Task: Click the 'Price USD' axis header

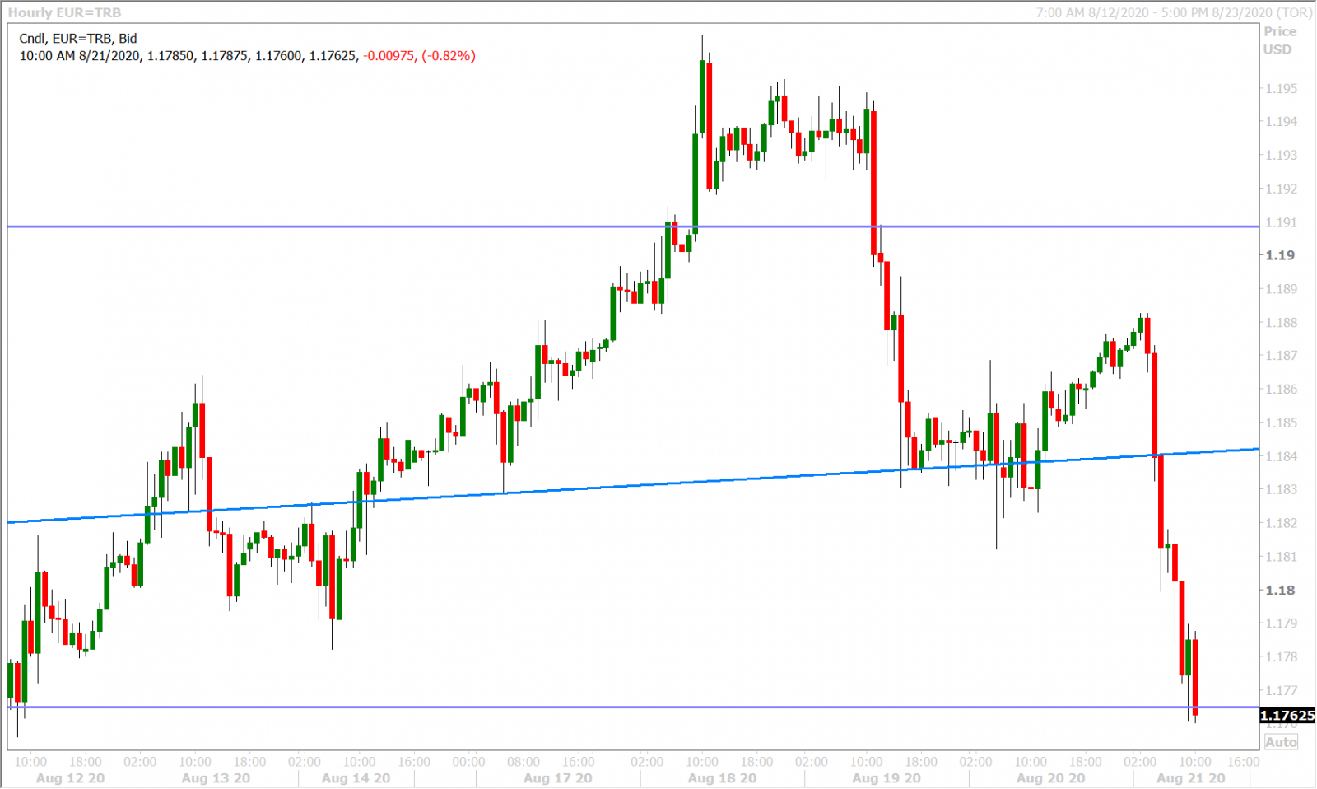Action: (x=1280, y=40)
